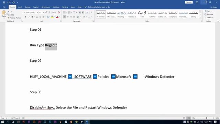The image size is (220, 124).
Task: Click the zoom slider handle in the status bar
Action: (207, 118)
